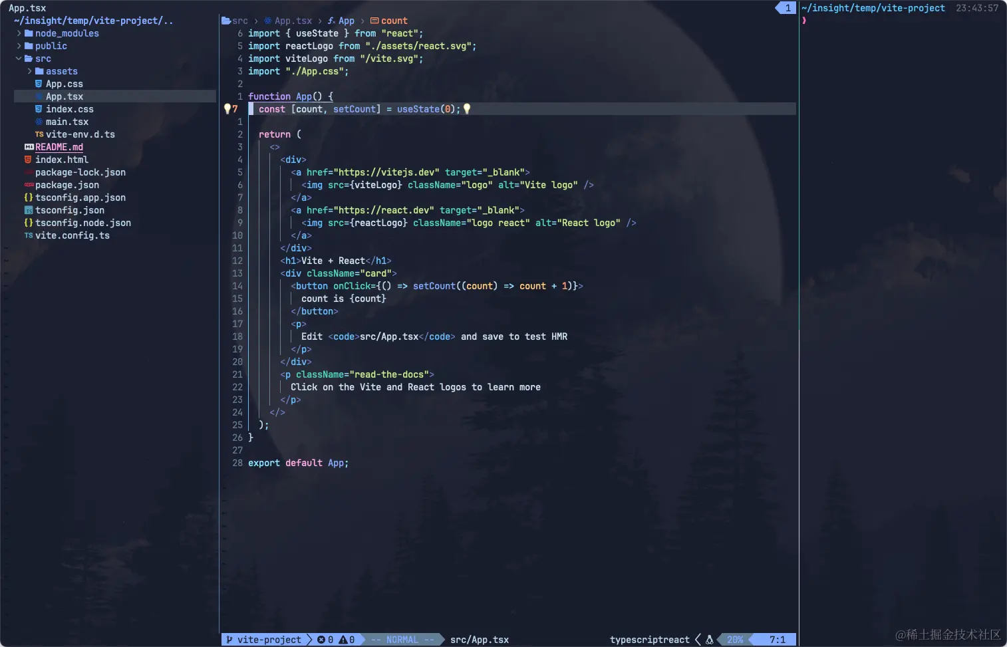Image resolution: width=1007 pixels, height=647 pixels.
Task: Click the warning count indicator in statusline
Action: click(347, 640)
